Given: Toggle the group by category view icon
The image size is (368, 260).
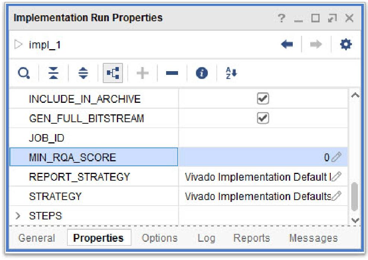Looking at the screenshot, I should [x=113, y=73].
